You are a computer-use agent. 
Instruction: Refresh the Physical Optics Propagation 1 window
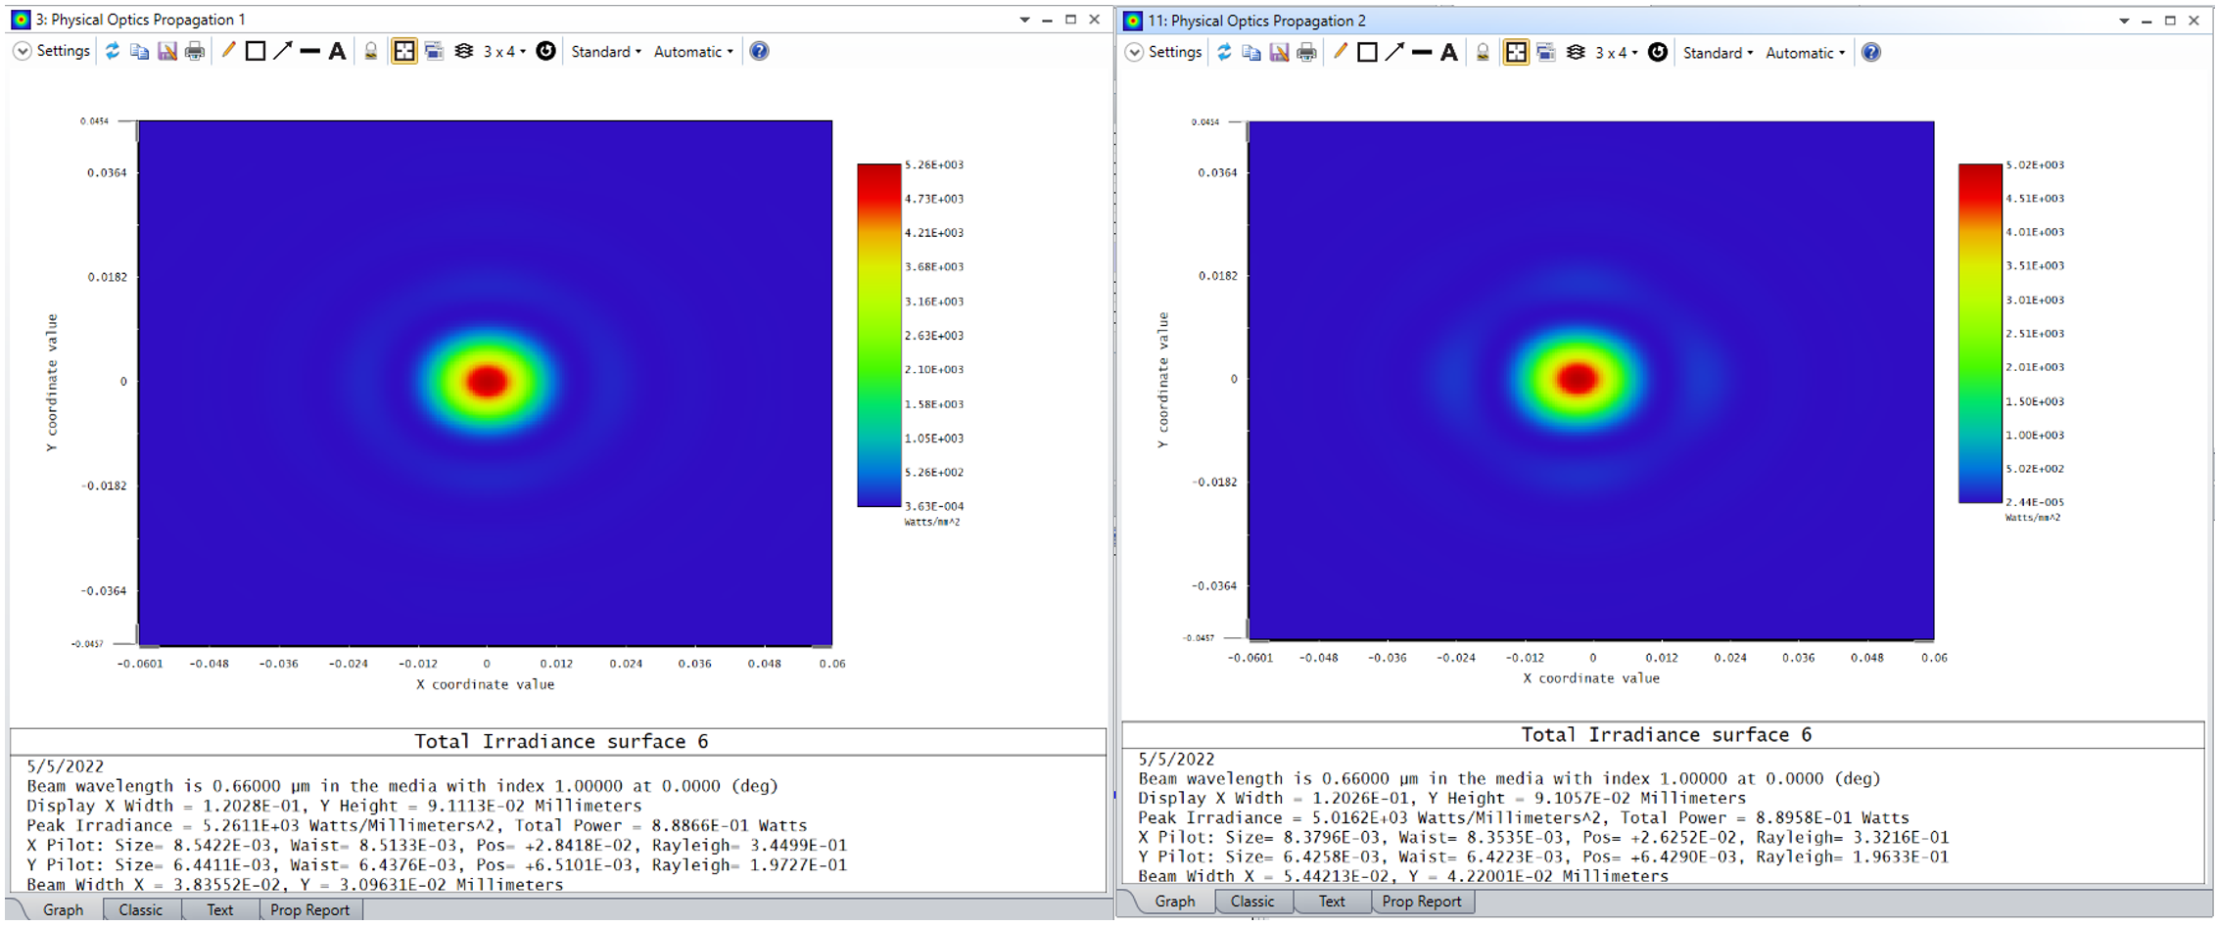click(x=113, y=51)
